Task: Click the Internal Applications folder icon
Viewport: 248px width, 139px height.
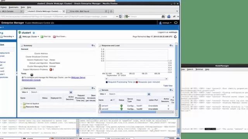Action: [x=24, y=104]
